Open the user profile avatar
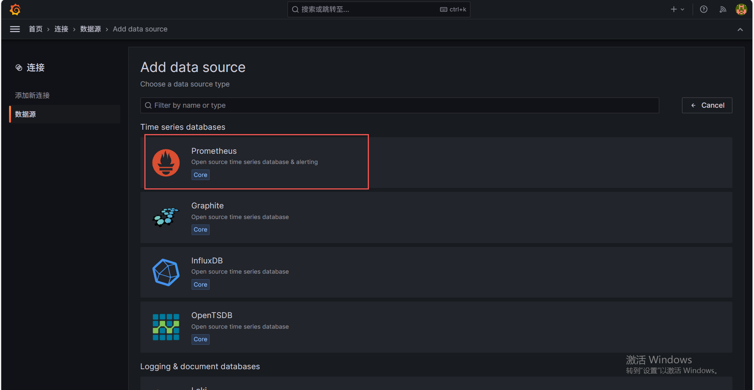 741,9
